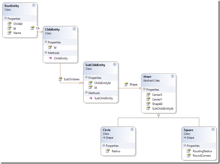Toggle Properties section in RootEntity

coord(5,18)
